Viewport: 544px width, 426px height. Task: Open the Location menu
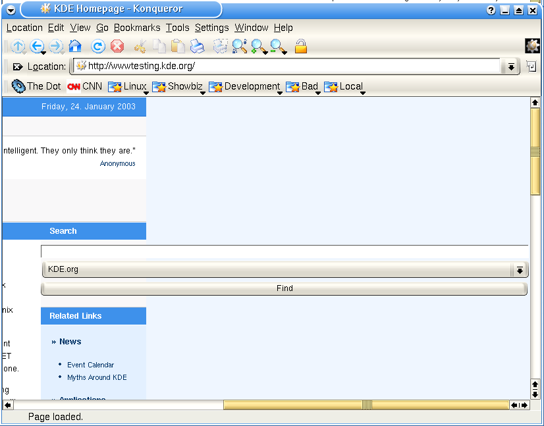[x=24, y=28]
